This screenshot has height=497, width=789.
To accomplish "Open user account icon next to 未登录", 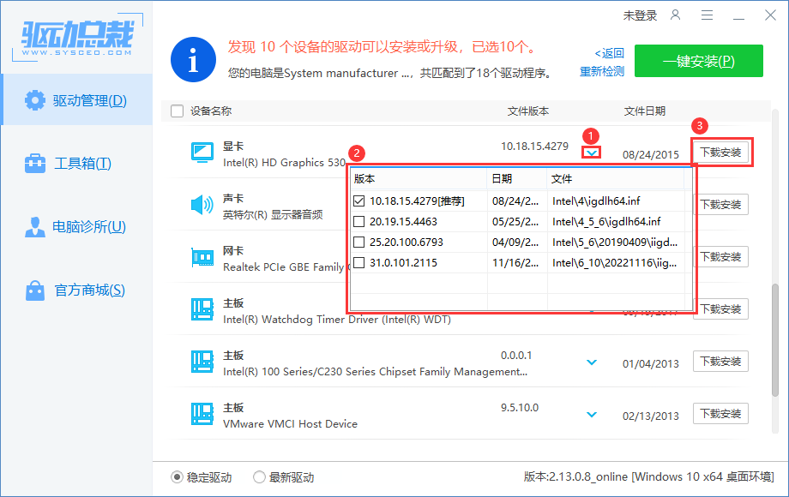I will 675,15.
